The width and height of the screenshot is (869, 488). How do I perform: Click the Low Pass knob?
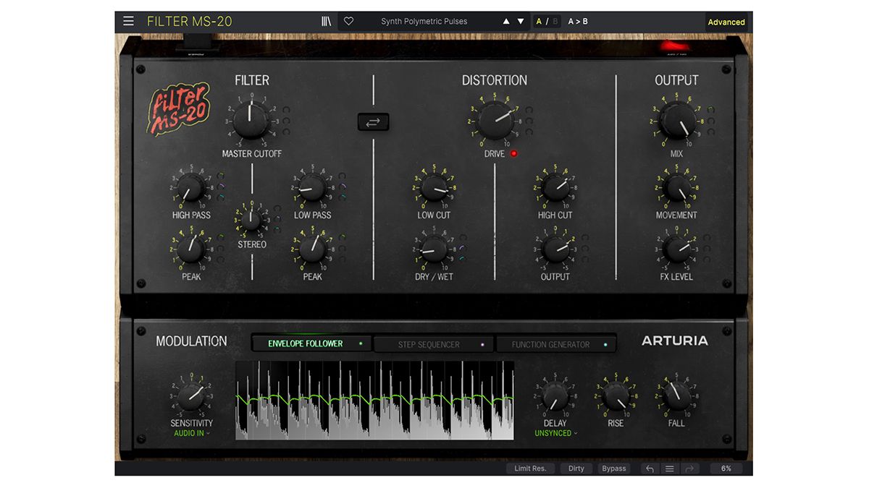pos(312,188)
